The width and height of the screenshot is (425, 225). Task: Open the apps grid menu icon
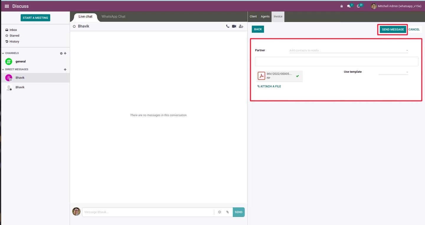click(x=7, y=6)
